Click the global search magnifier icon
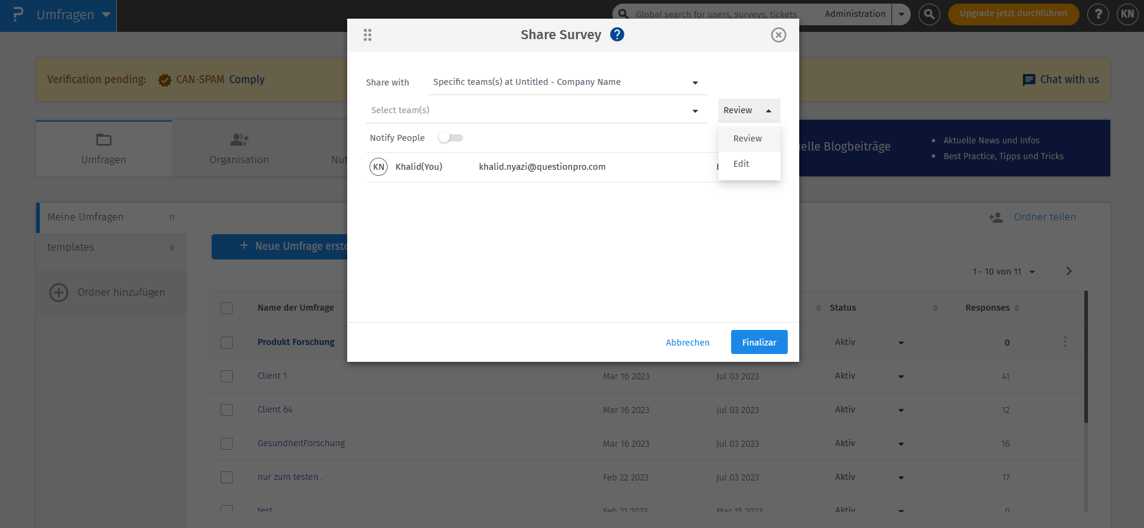The width and height of the screenshot is (1144, 528). pyautogui.click(x=623, y=14)
